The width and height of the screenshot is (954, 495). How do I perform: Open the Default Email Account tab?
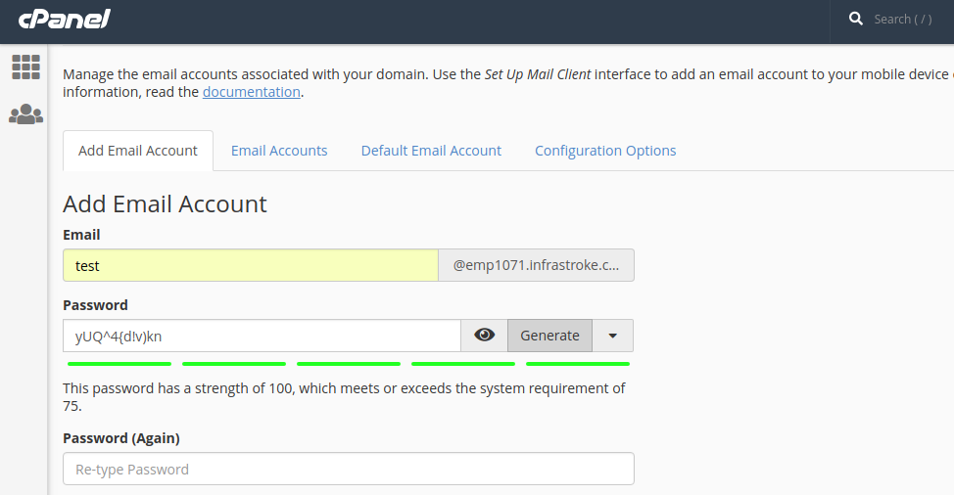click(431, 151)
